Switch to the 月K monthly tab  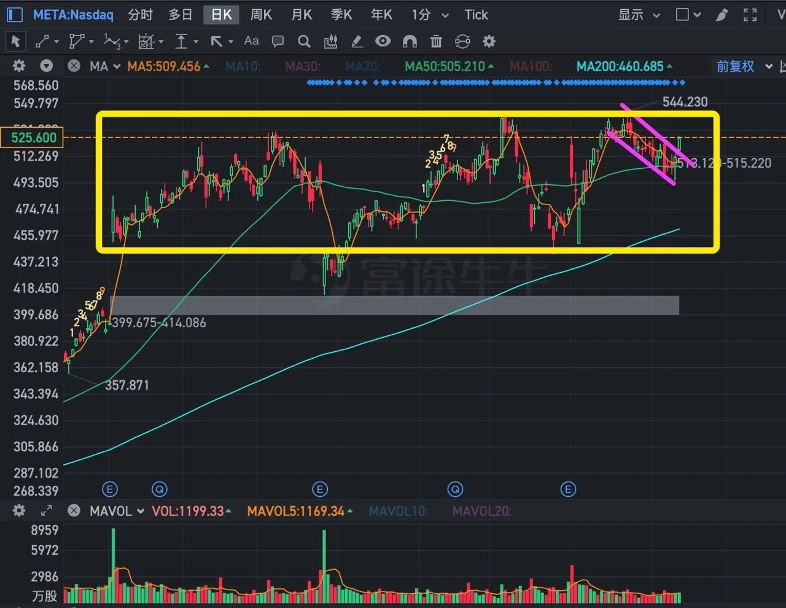[x=302, y=14]
